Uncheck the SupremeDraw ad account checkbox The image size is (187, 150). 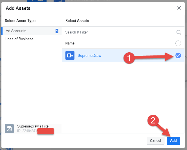pos(178,55)
